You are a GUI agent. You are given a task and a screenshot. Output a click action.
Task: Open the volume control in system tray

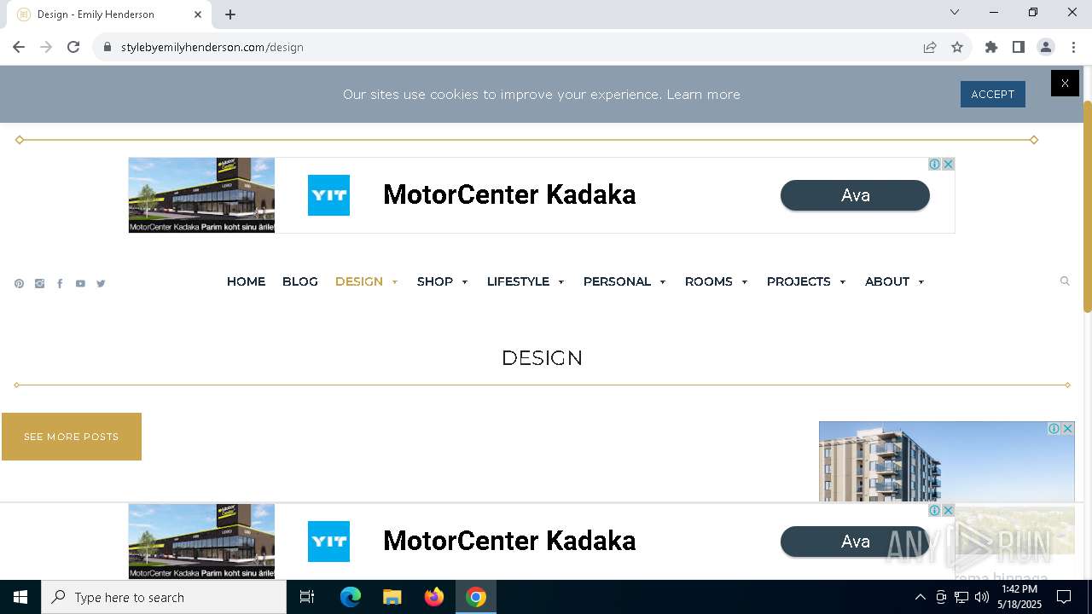[982, 597]
